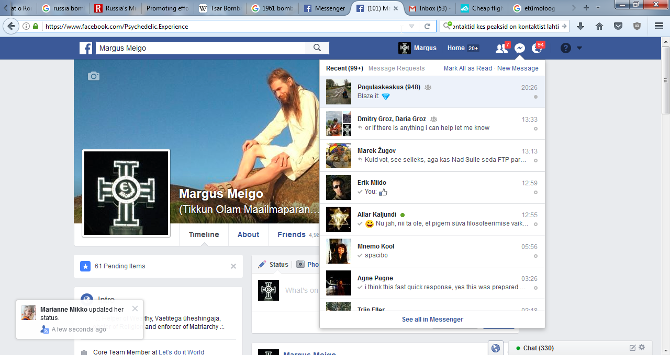Screen dimensions: 670x355
Task: Switch to the Cheap flights tab
Action: [481, 8]
